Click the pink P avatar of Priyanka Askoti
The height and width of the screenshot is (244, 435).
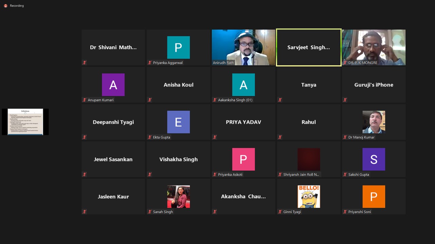click(x=243, y=159)
